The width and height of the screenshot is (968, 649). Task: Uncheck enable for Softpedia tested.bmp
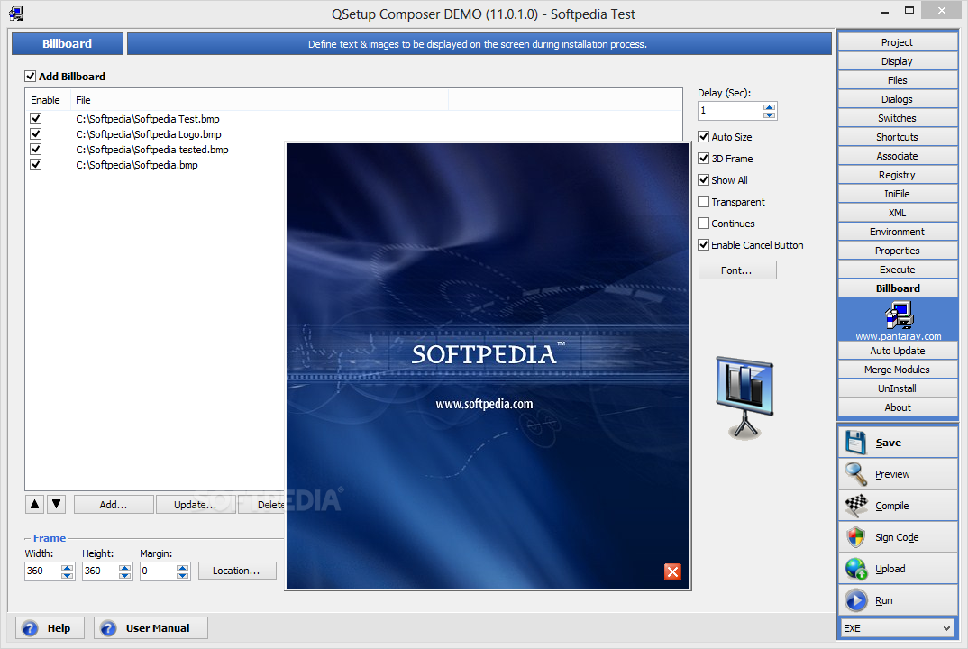[36, 150]
